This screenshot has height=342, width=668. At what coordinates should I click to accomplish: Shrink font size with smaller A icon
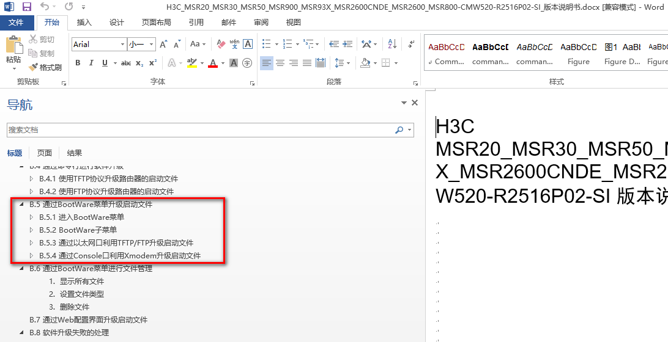[177, 44]
